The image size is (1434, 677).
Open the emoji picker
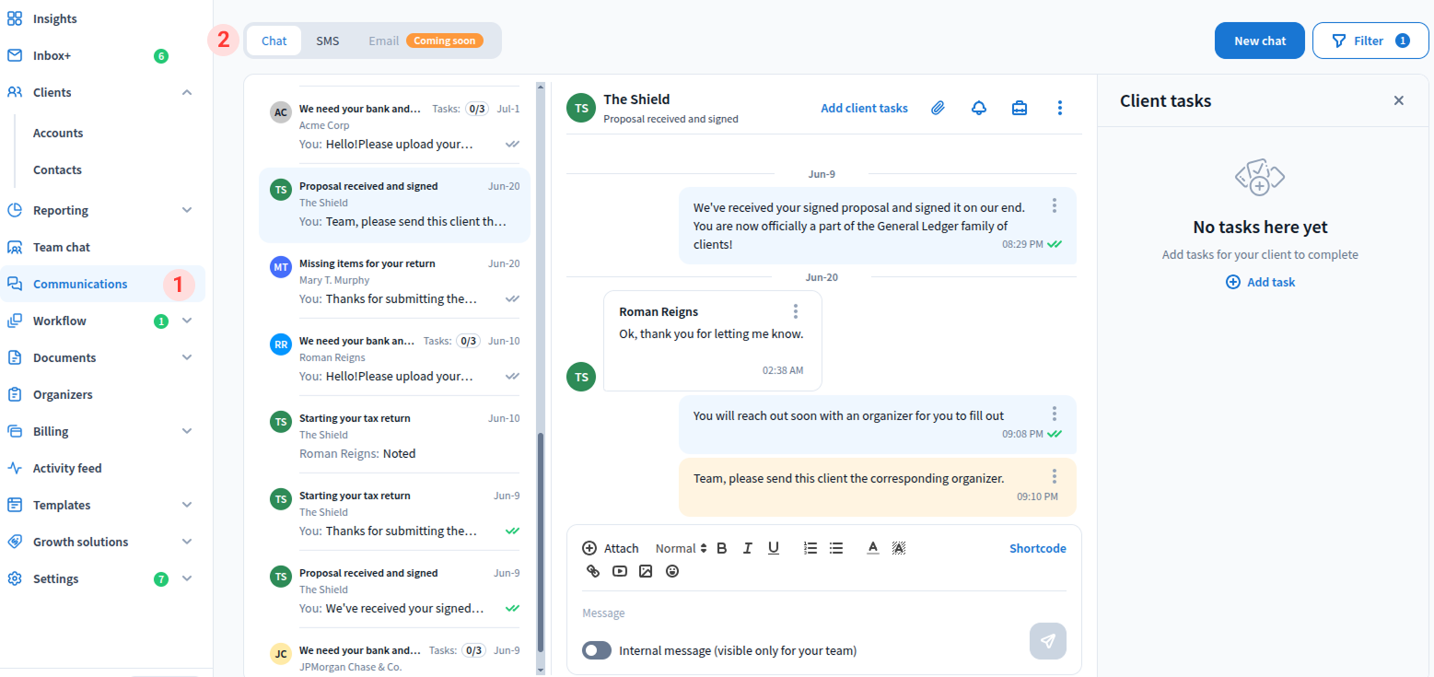pyautogui.click(x=672, y=571)
